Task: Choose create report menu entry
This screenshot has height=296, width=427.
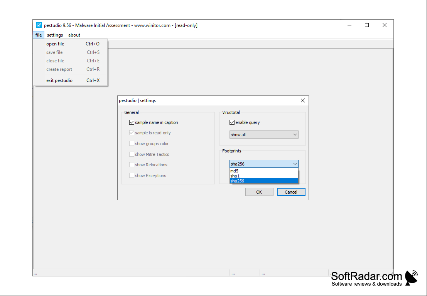Action: pyautogui.click(x=71, y=69)
